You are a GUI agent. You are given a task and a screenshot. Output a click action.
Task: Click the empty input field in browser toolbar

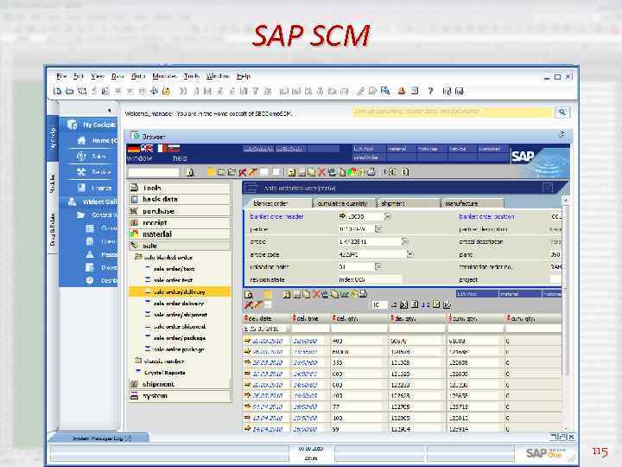pyautogui.click(x=154, y=172)
